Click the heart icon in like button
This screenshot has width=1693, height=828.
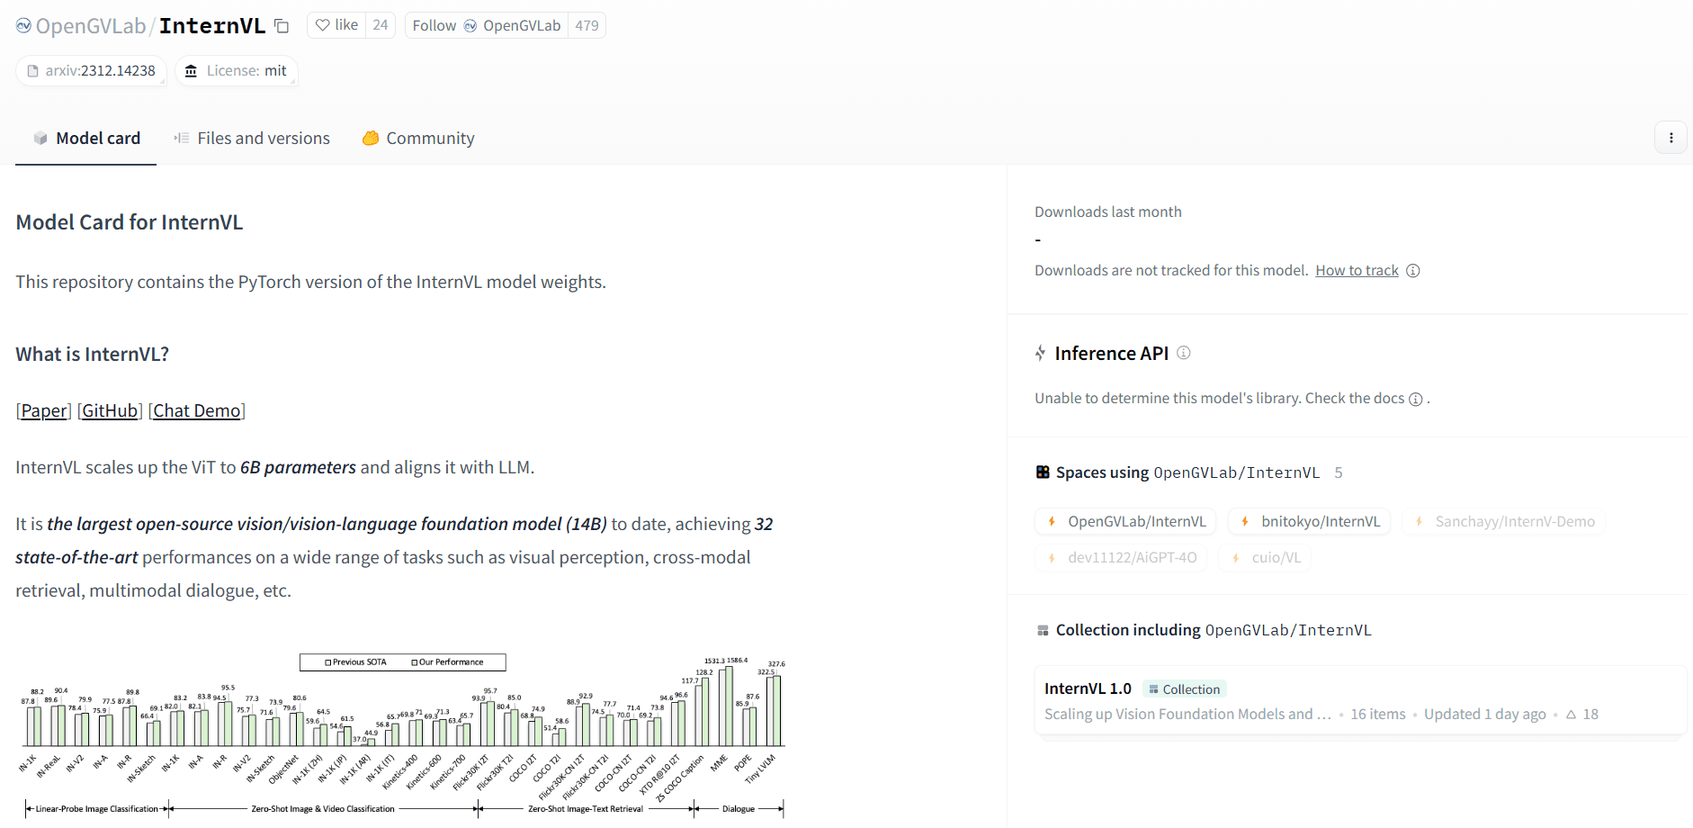point(322,25)
